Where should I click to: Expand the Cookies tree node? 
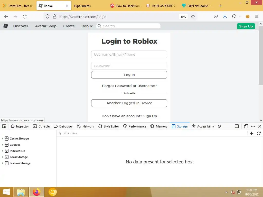tap(2, 145)
